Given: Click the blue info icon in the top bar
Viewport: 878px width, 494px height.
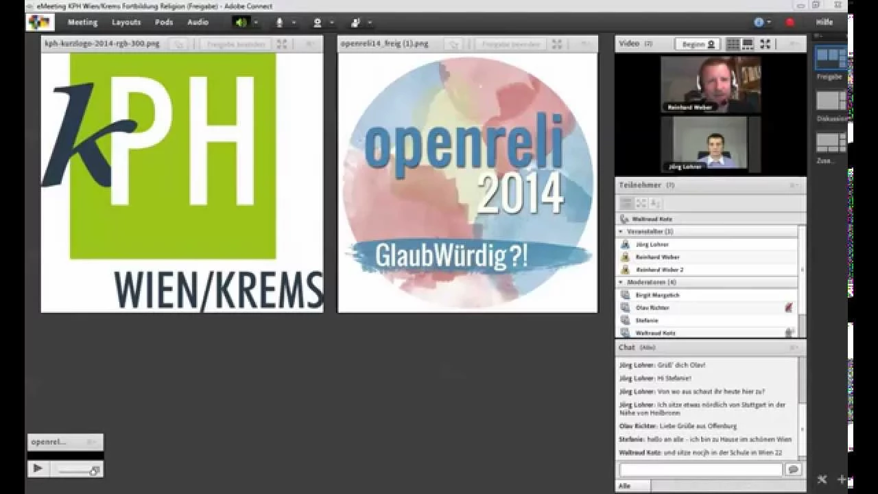Looking at the screenshot, I should pyautogui.click(x=759, y=22).
